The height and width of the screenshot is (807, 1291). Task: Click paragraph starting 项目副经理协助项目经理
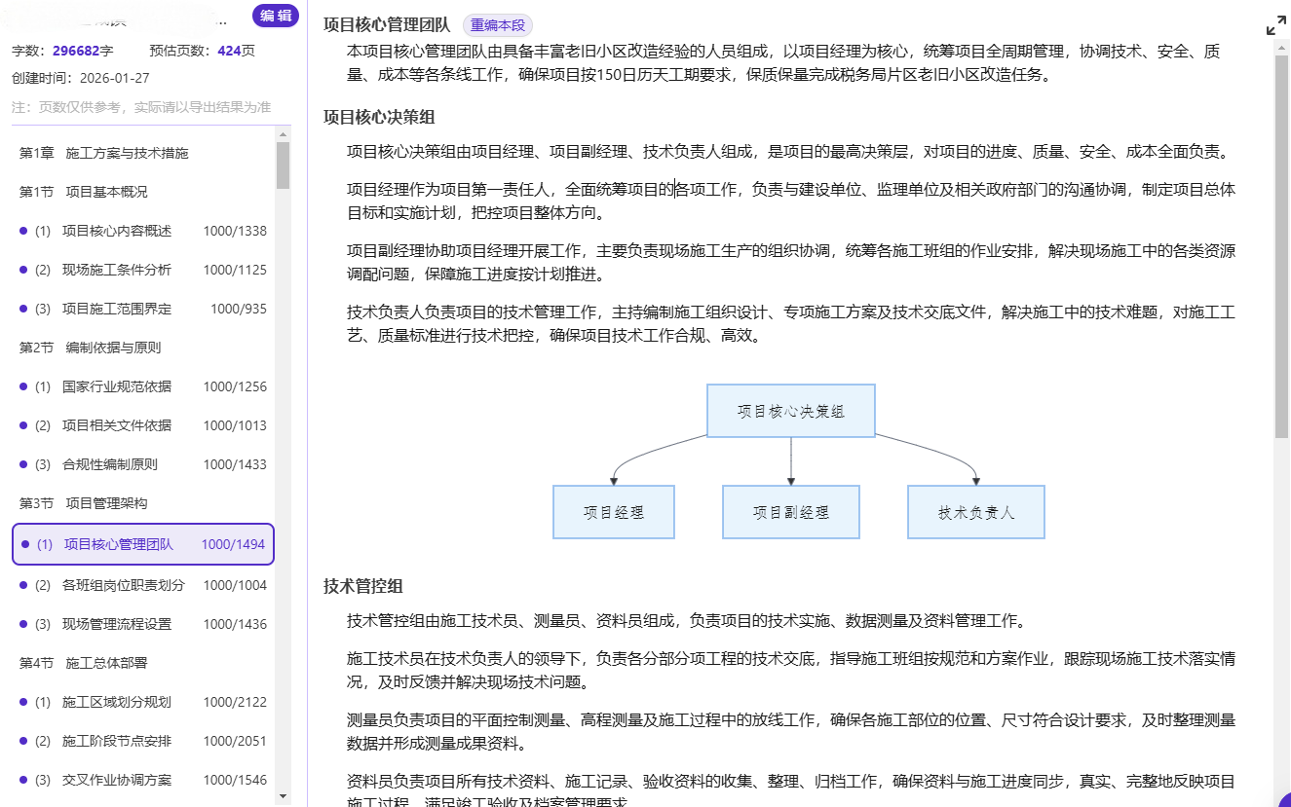(x=791, y=263)
